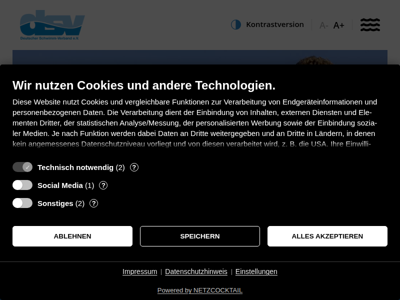Select the Kontrastversion text label
The image size is (400, 300).
tap(275, 24)
